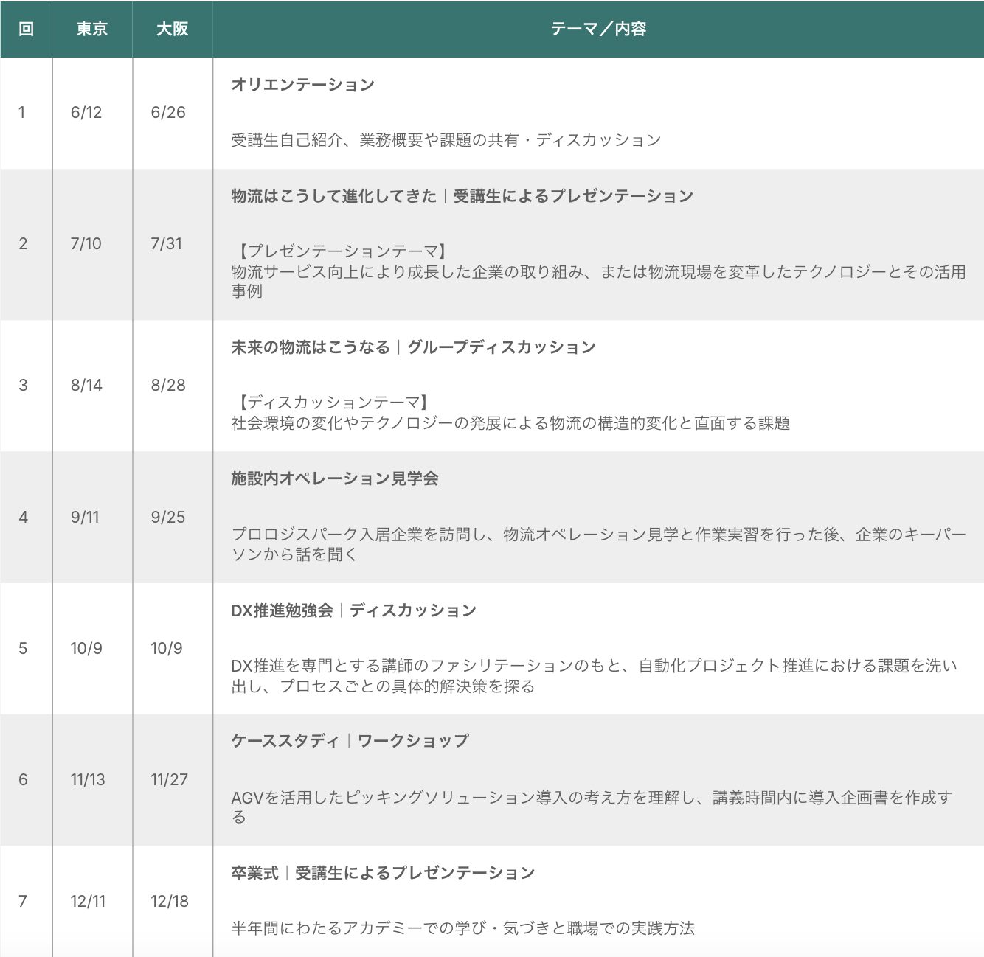
Task: Click the 回 column header
Action: point(26,29)
